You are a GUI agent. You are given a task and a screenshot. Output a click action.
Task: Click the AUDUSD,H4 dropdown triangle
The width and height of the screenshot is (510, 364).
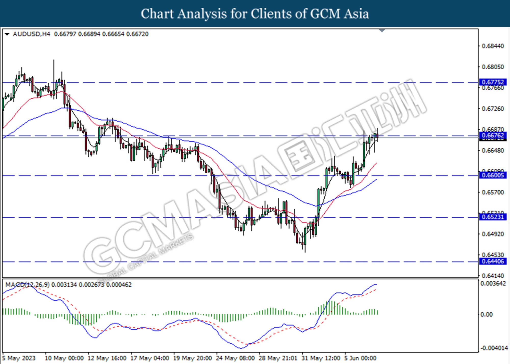[7, 34]
